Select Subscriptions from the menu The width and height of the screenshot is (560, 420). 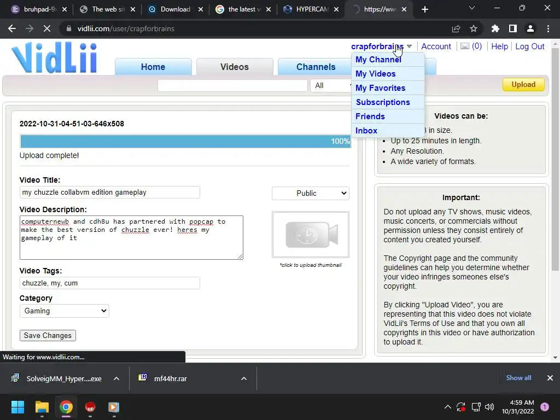click(x=383, y=102)
